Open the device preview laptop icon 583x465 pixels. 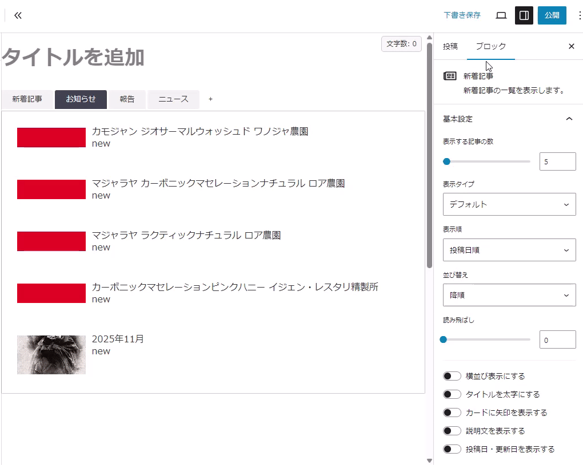click(501, 15)
